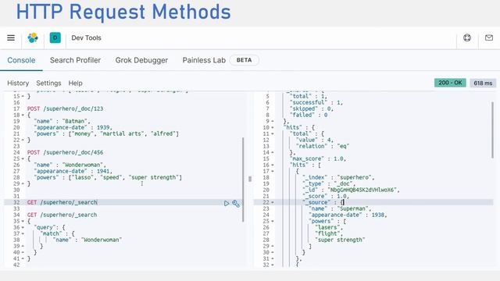The image size is (500, 281).
Task: Collapse the fold at output line 17
Action: [x=273, y=171]
